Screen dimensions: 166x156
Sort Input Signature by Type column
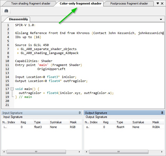(41, 122)
